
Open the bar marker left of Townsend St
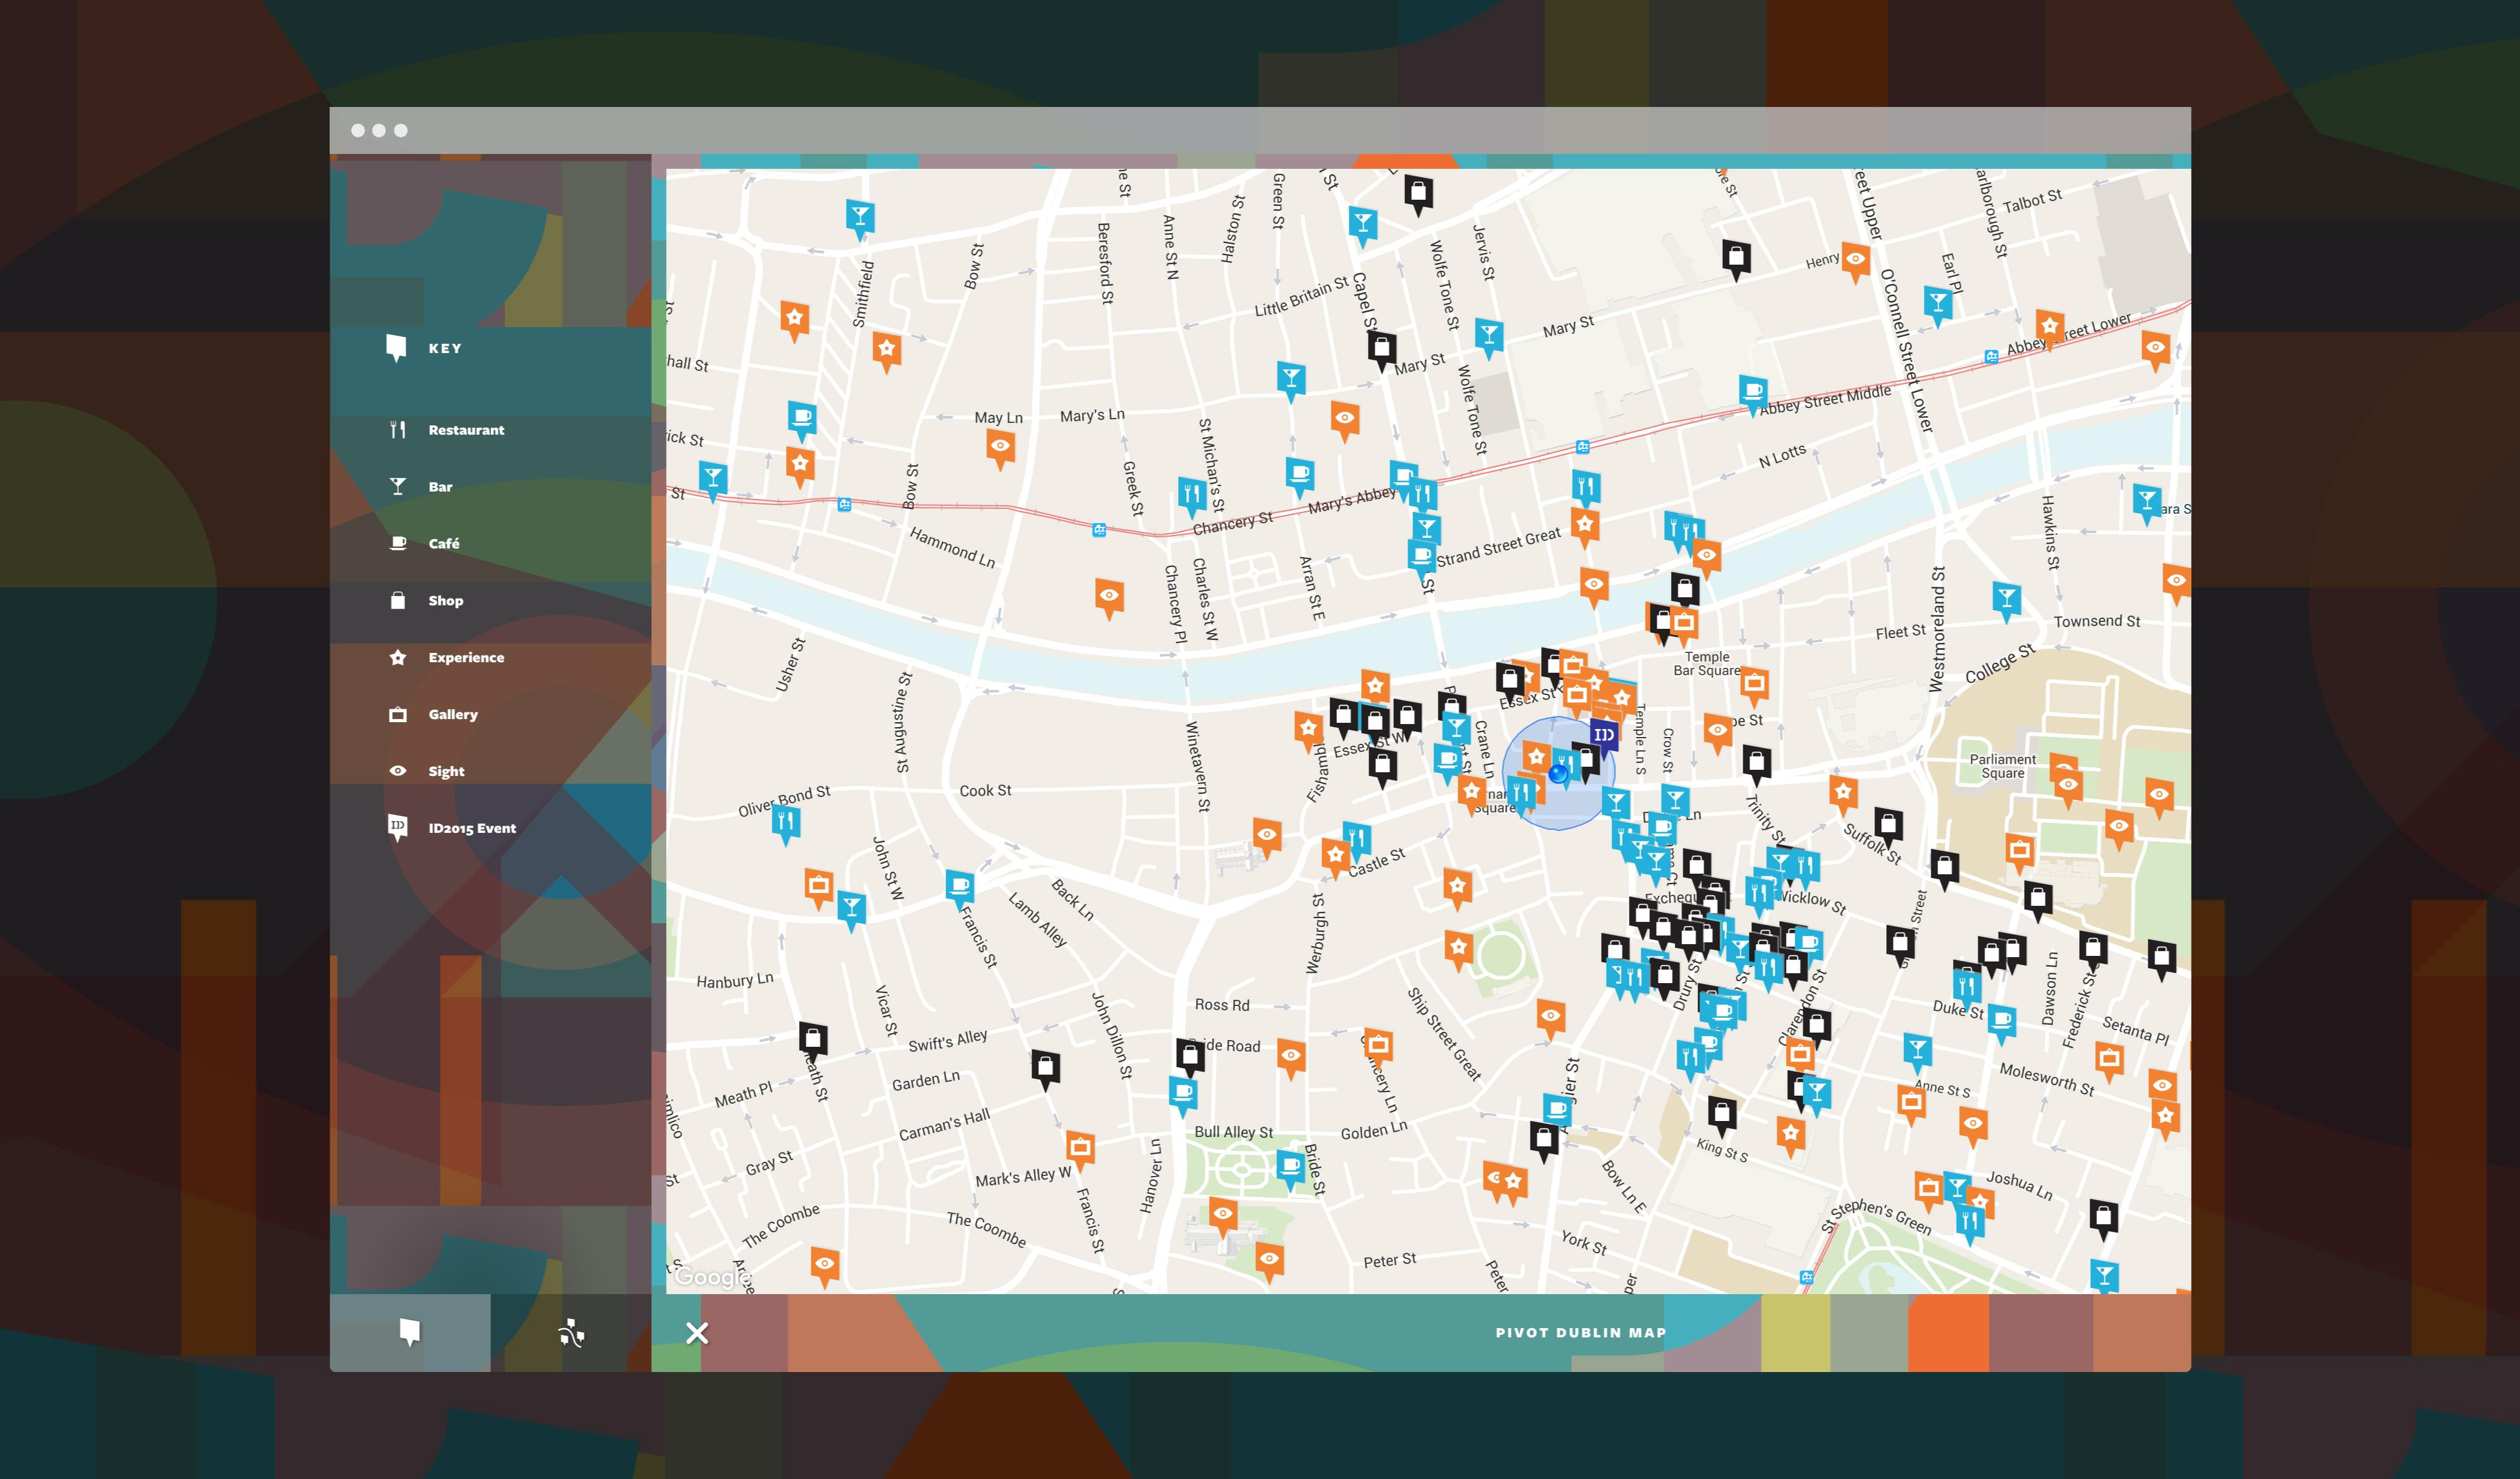click(2006, 602)
